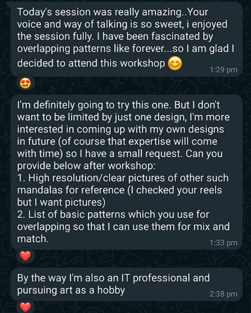This screenshot has height=313, width=251.
Task: Click the phrase 'overlapping patterns like forever'
Action: [93, 49]
